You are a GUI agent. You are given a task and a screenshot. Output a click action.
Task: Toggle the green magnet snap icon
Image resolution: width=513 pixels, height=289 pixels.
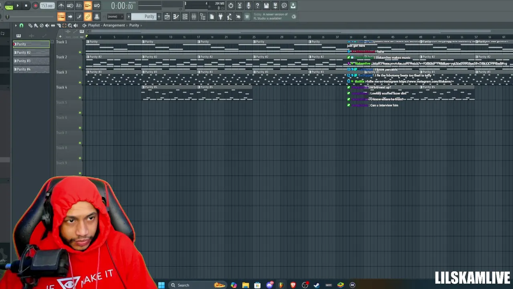[x=22, y=25]
